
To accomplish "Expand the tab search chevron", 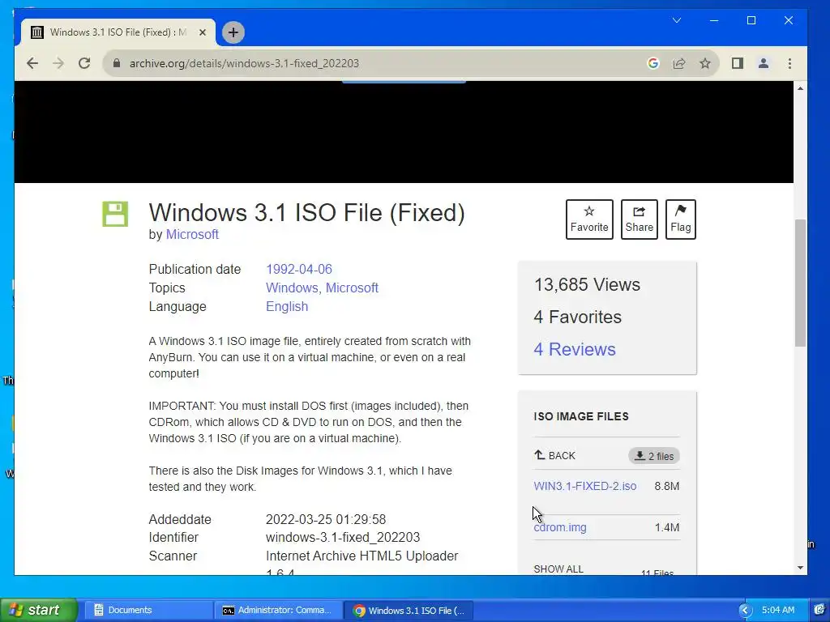I will click(677, 20).
